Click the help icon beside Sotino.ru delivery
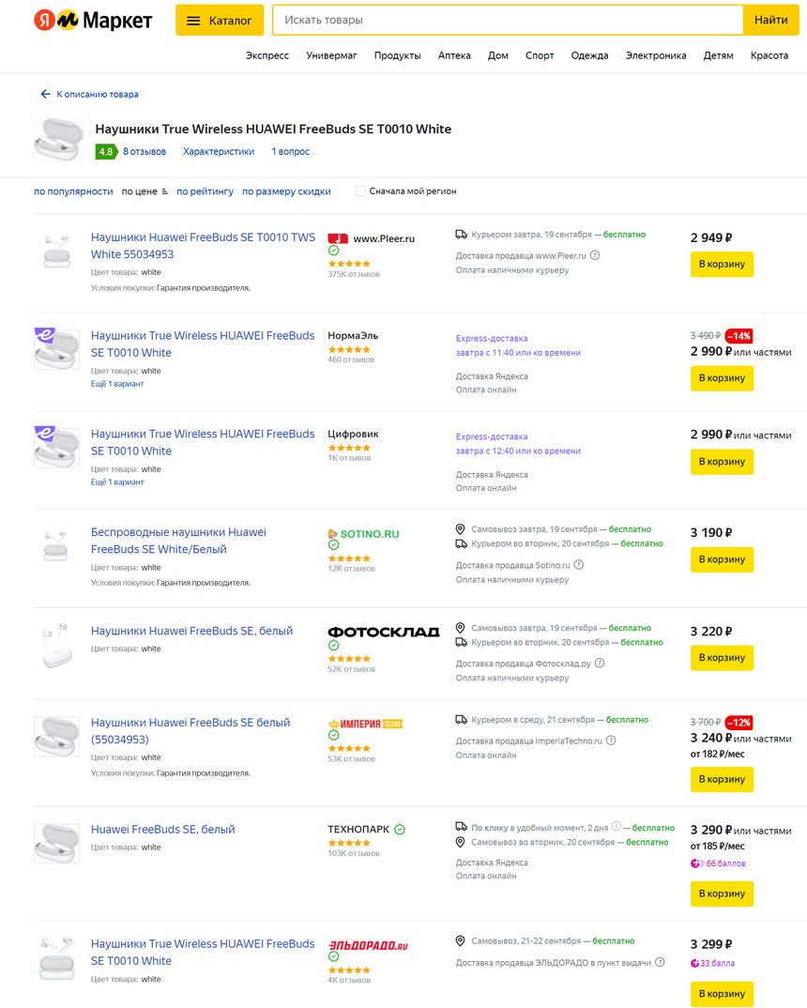The height and width of the screenshot is (1008, 807). pyautogui.click(x=578, y=565)
